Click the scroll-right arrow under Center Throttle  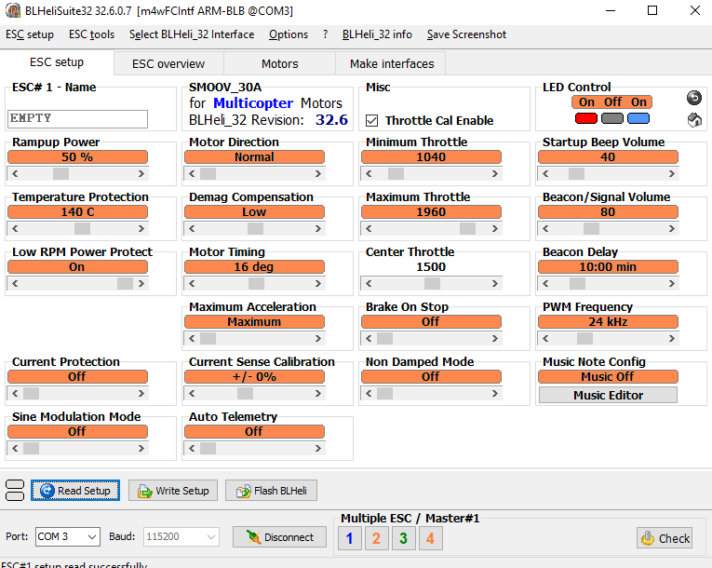pos(495,284)
